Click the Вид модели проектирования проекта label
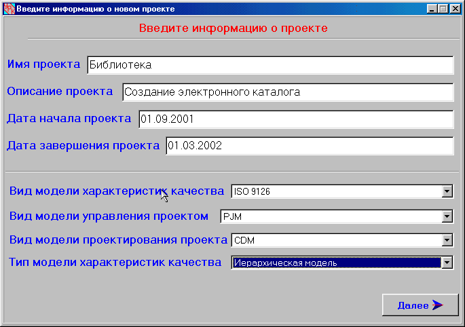This screenshot has width=465, height=327. tap(118, 239)
